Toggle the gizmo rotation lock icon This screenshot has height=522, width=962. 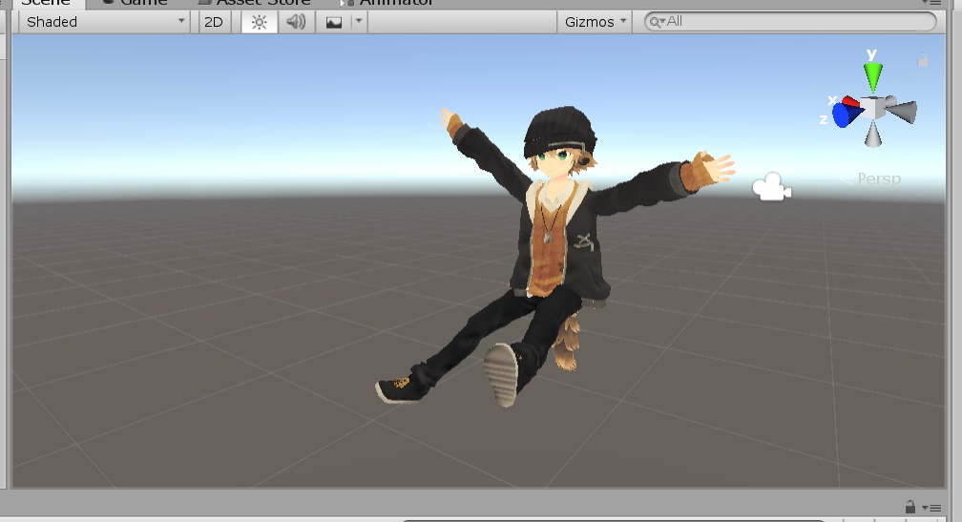click(922, 59)
